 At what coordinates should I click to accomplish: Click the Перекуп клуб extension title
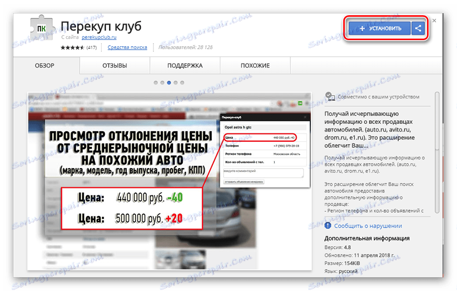click(x=101, y=26)
